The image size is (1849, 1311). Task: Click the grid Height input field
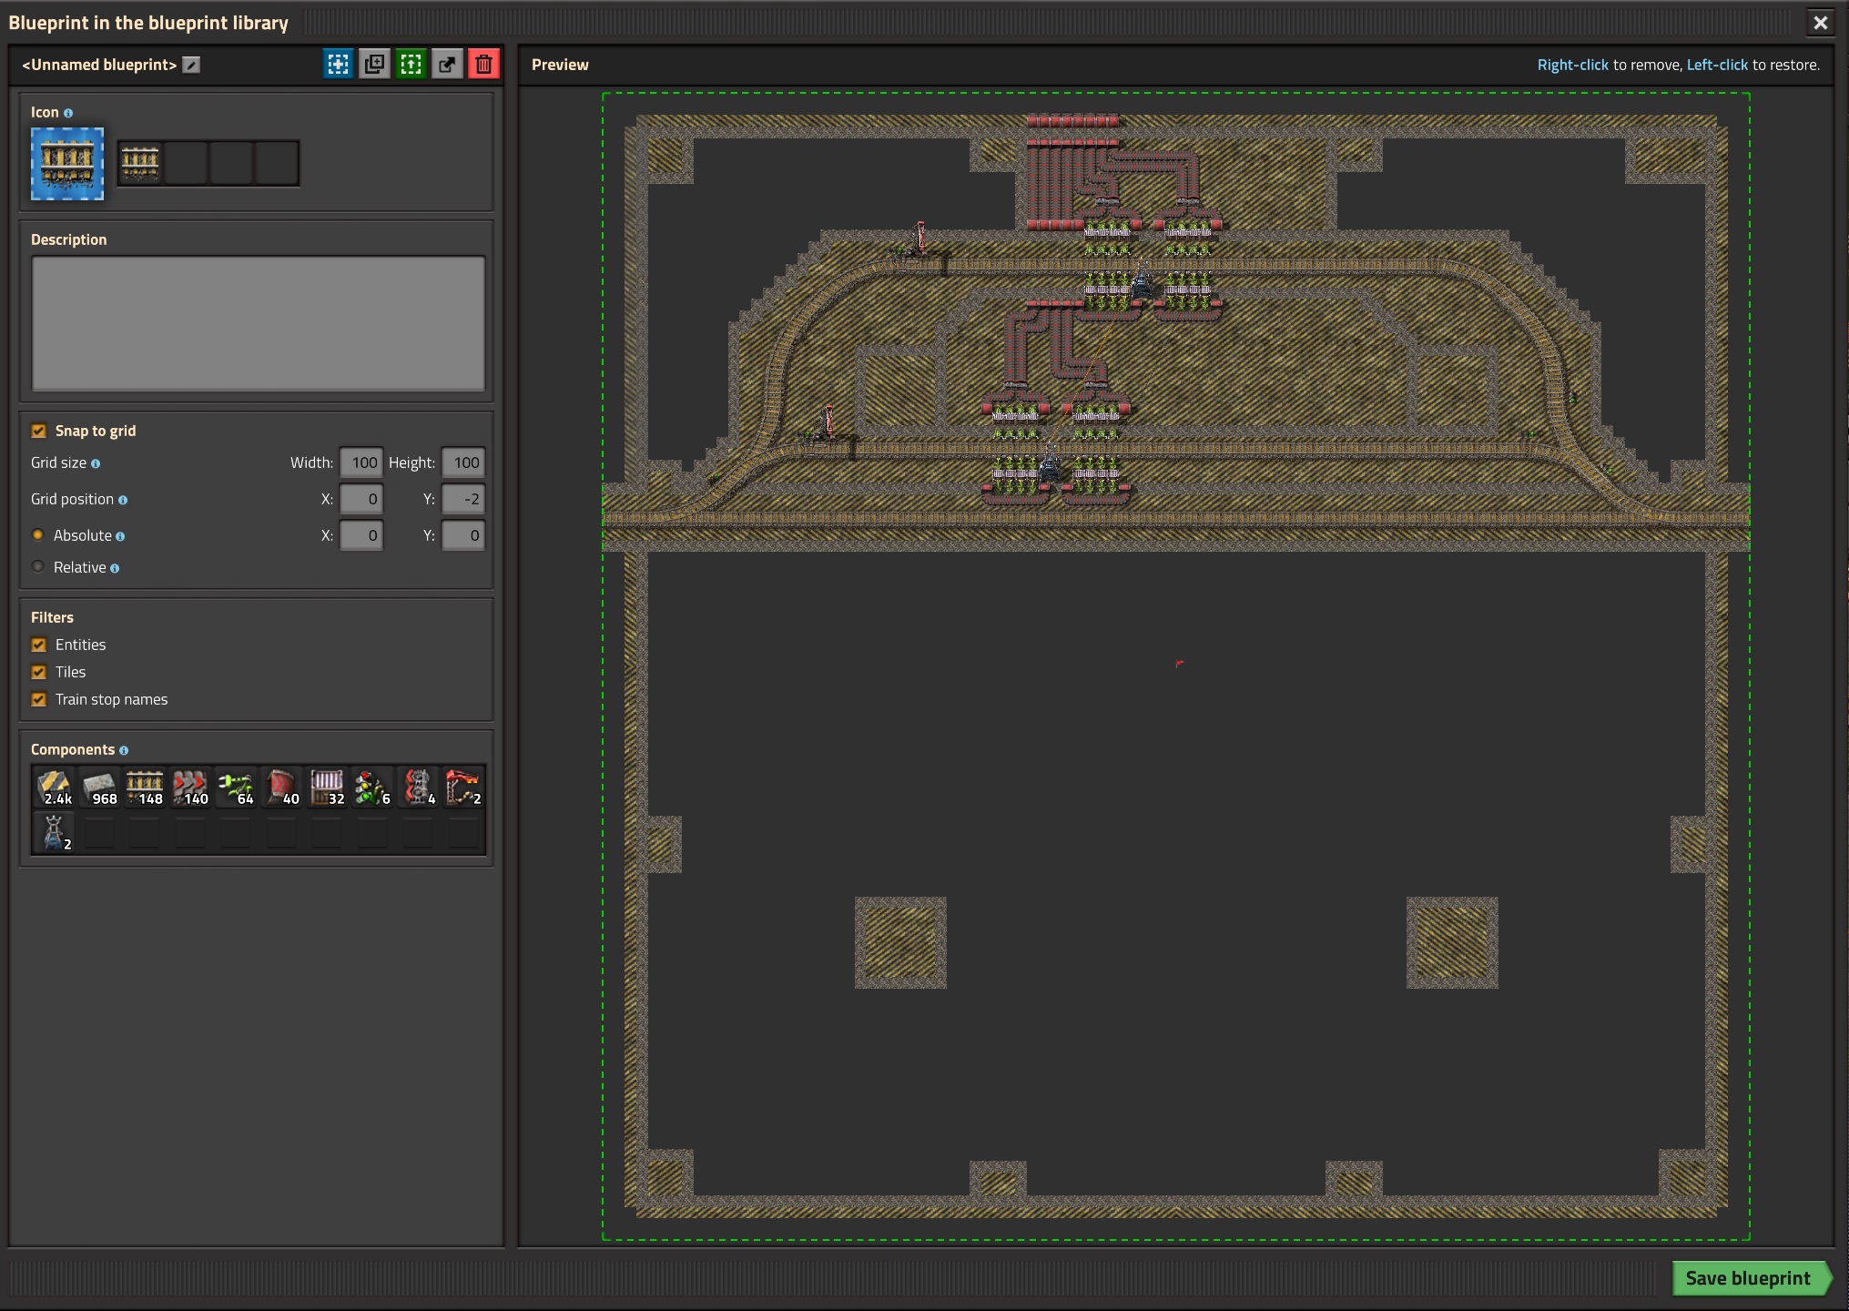click(463, 462)
